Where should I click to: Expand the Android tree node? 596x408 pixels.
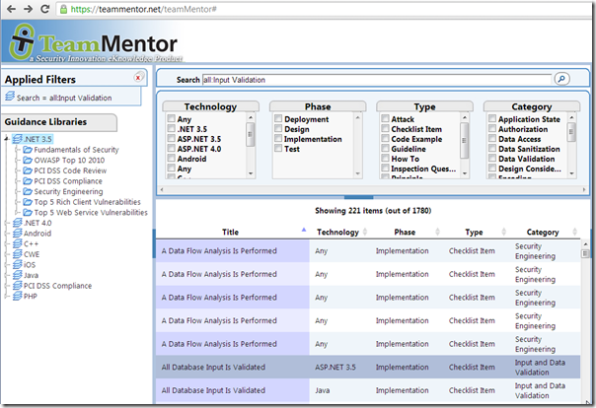pyautogui.click(x=7, y=234)
